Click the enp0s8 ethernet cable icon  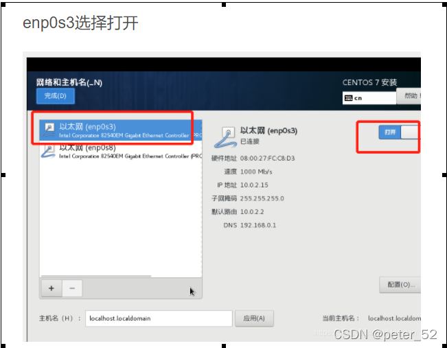tap(48, 151)
